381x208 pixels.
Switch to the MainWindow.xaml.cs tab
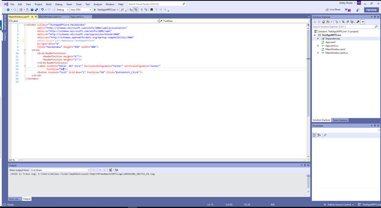coord(50,17)
